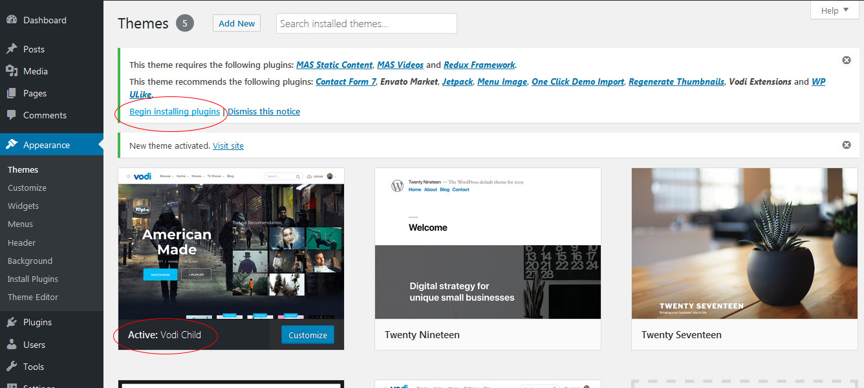Click the Plugins plug icon
This screenshot has height=388, width=864.
(x=12, y=322)
